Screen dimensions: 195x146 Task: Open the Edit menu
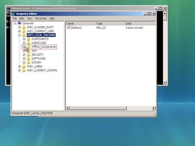(22, 18)
